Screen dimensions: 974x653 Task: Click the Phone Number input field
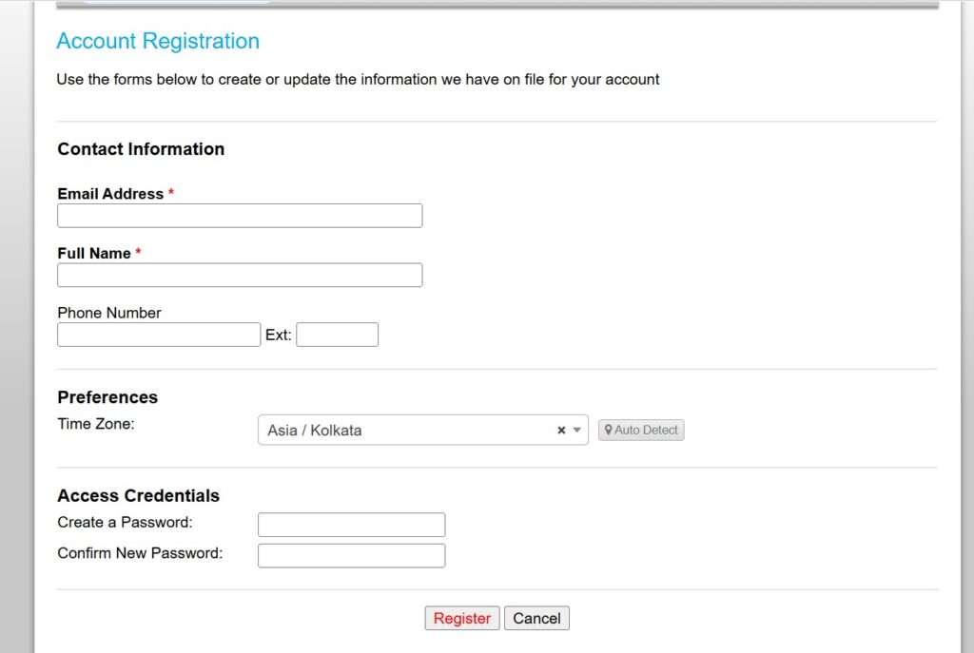coord(159,335)
